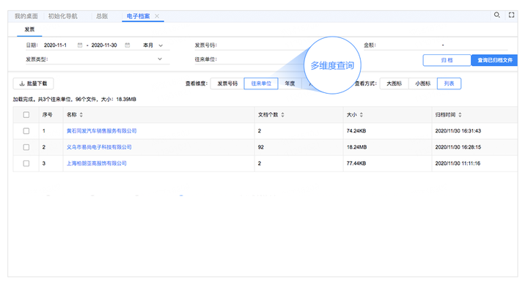Check row 3 上海柏朗亚高 checkbox
The image size is (528, 285).
pos(26,163)
